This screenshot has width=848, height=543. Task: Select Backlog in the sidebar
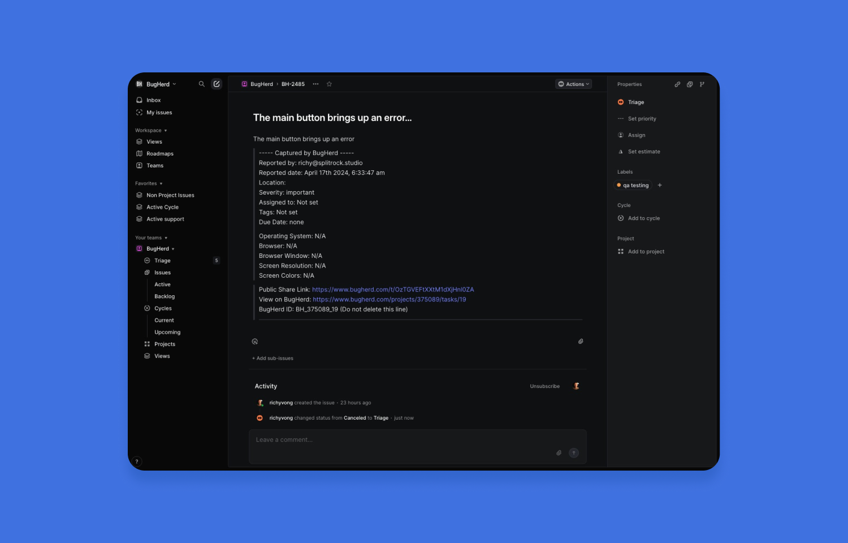[x=165, y=296]
